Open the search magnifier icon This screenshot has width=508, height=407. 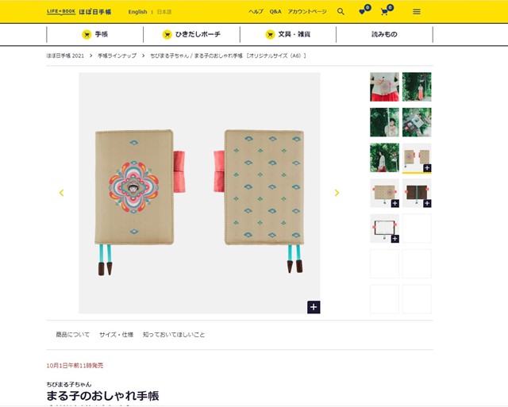click(341, 12)
